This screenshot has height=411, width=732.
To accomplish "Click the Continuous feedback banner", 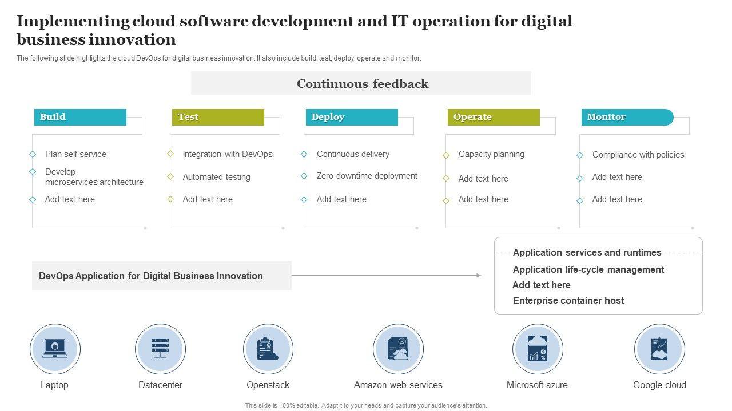I will (x=361, y=83).
